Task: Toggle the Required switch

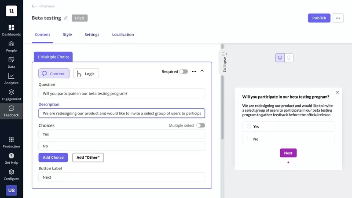Action: [x=183, y=72]
